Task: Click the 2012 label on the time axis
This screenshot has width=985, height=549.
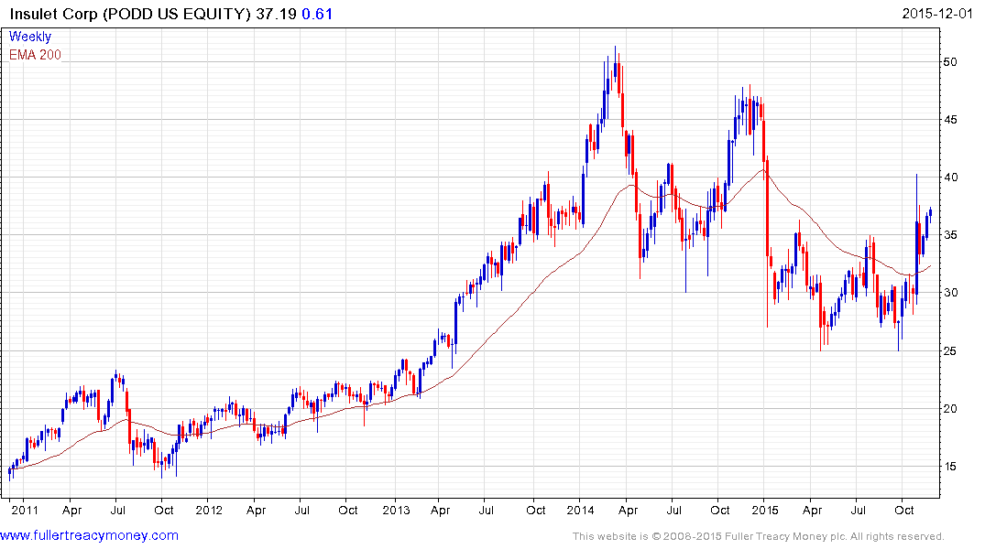Action: pyautogui.click(x=209, y=510)
